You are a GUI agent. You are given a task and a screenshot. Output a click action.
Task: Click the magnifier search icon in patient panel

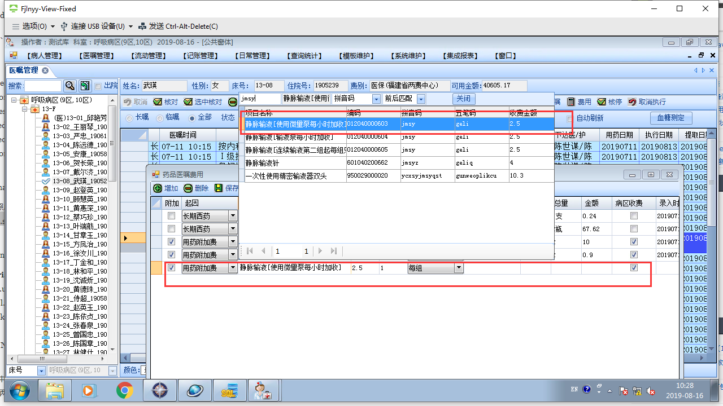click(x=70, y=86)
